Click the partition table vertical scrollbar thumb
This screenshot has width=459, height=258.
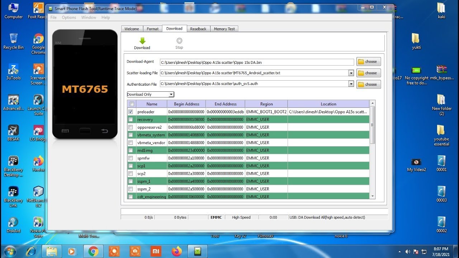click(373, 125)
